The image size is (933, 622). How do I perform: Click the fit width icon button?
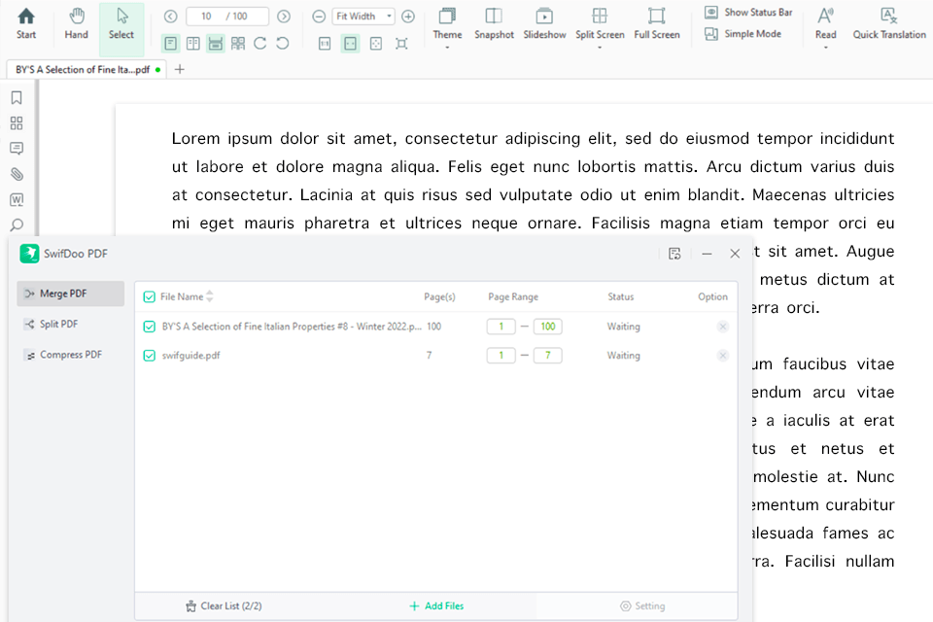pos(351,44)
